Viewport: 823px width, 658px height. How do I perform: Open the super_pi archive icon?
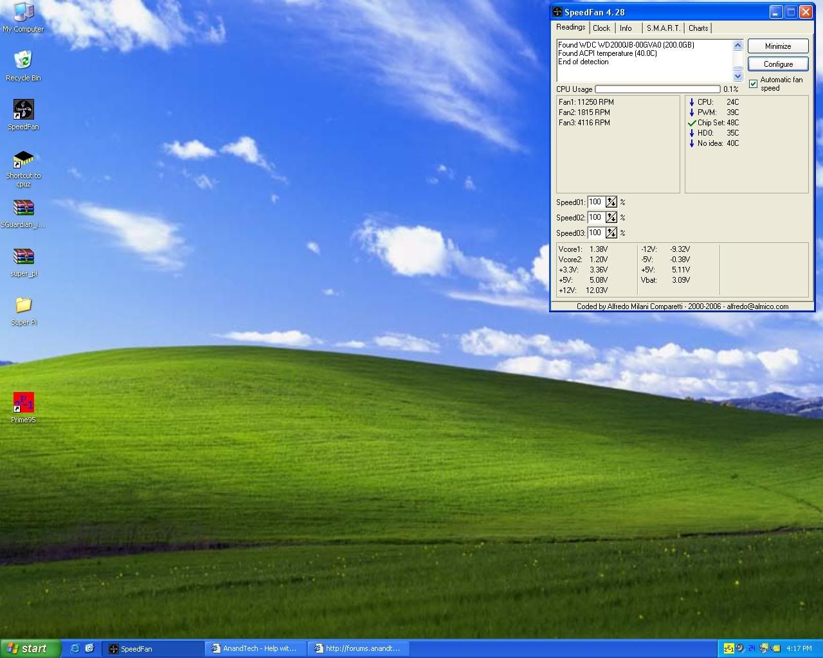23,257
